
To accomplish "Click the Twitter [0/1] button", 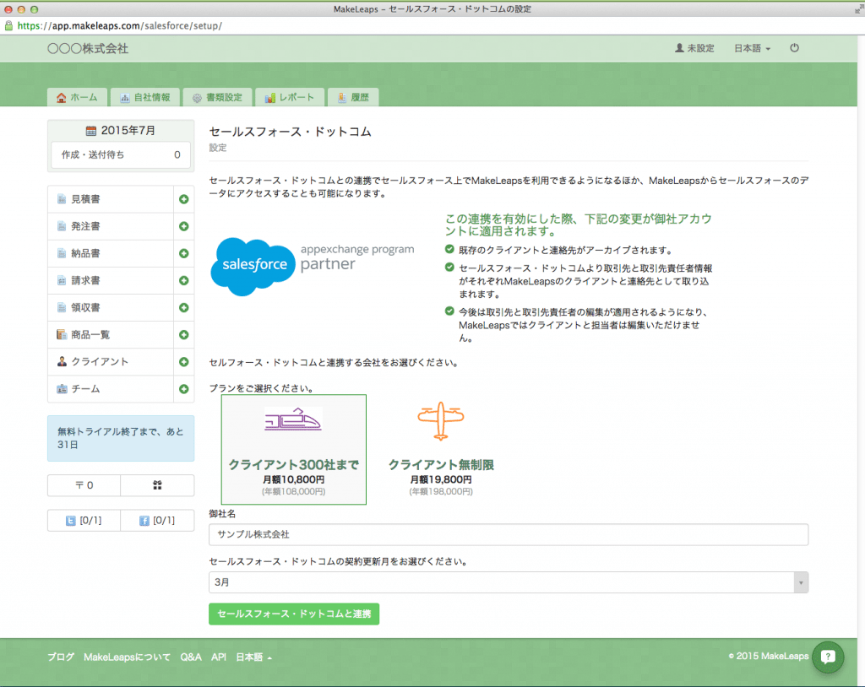I will tap(84, 520).
